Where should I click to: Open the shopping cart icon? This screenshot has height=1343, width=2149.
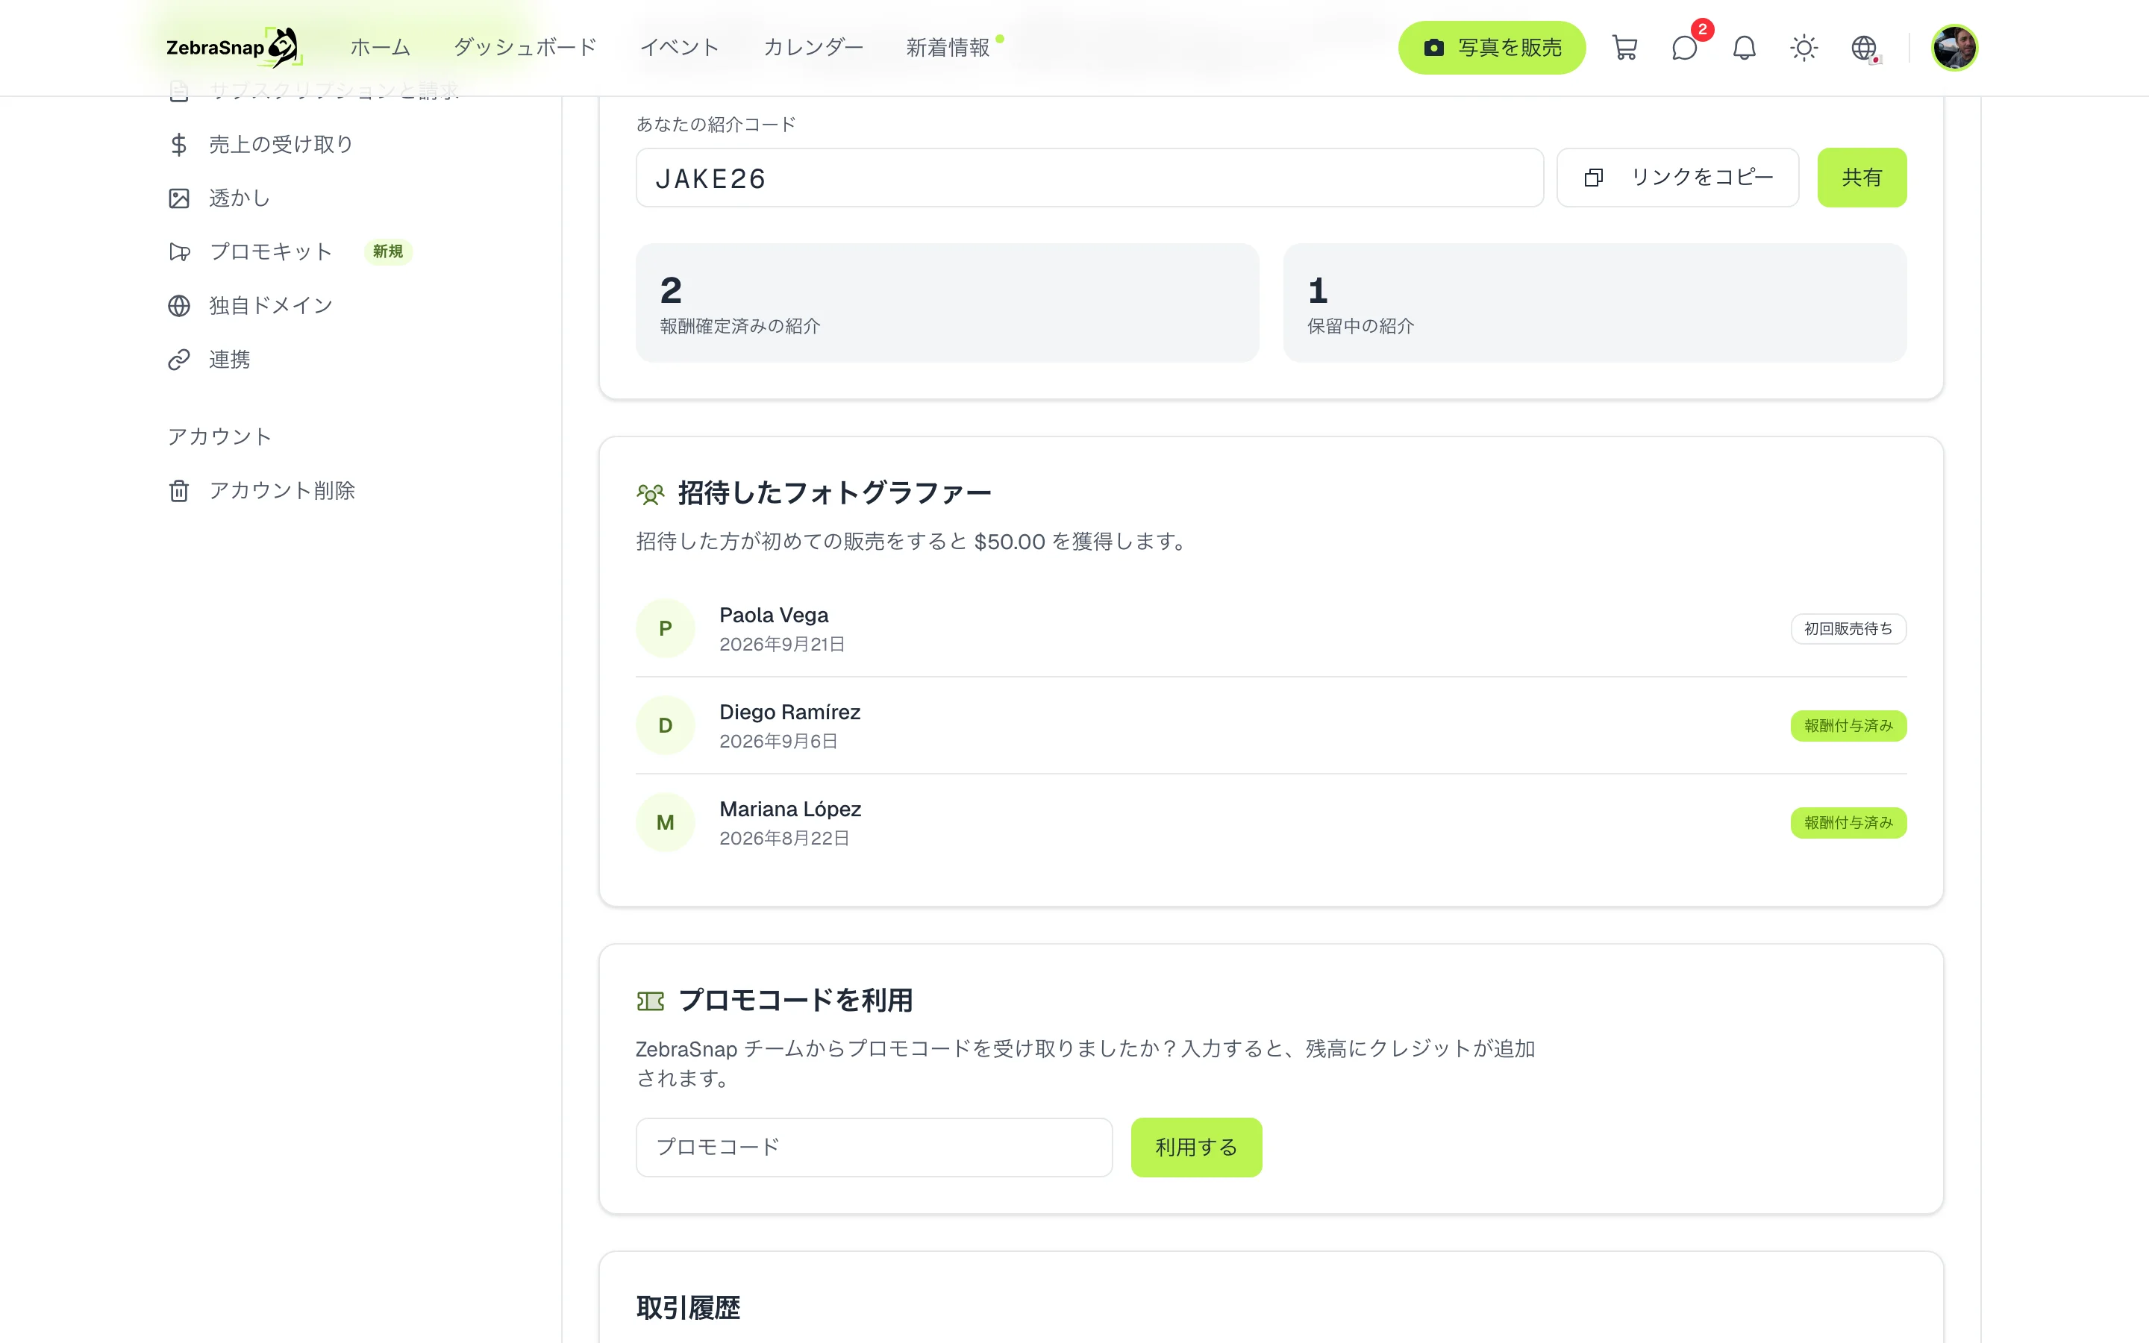point(1624,48)
